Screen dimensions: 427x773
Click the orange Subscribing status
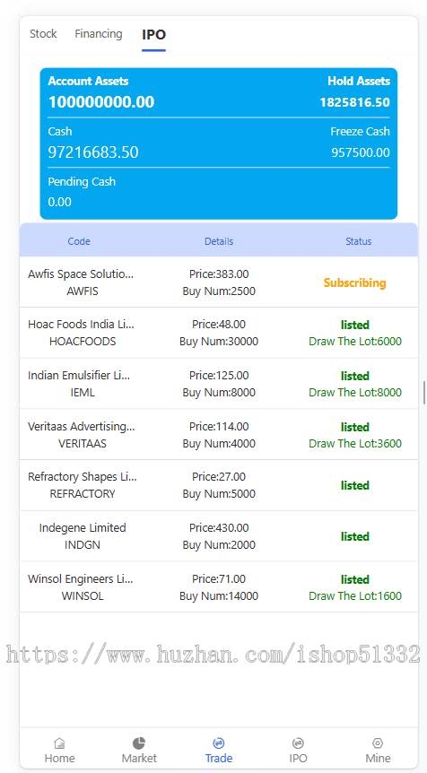[354, 283]
